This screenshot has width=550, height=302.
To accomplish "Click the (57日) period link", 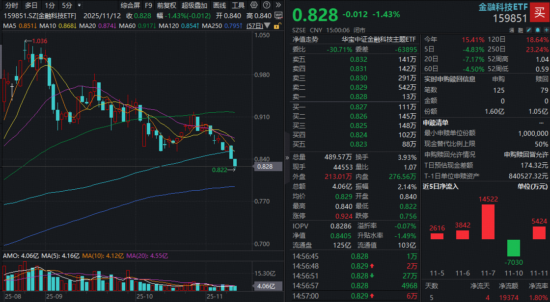I will click(x=254, y=25).
